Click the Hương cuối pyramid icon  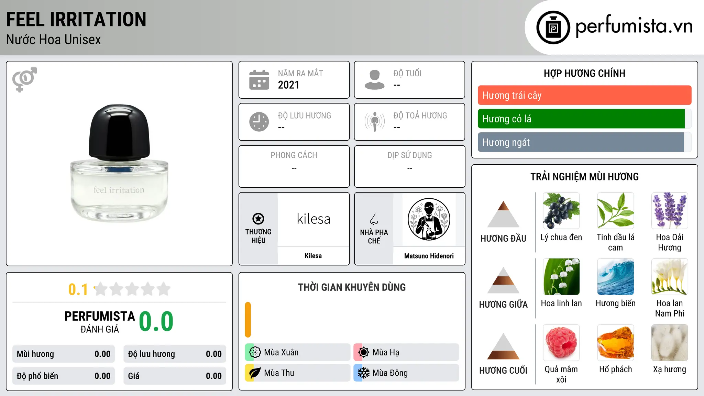[x=504, y=346]
